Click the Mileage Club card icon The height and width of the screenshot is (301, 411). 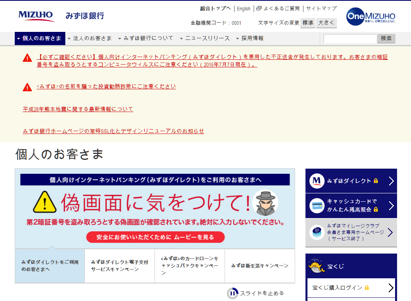coord(317,232)
